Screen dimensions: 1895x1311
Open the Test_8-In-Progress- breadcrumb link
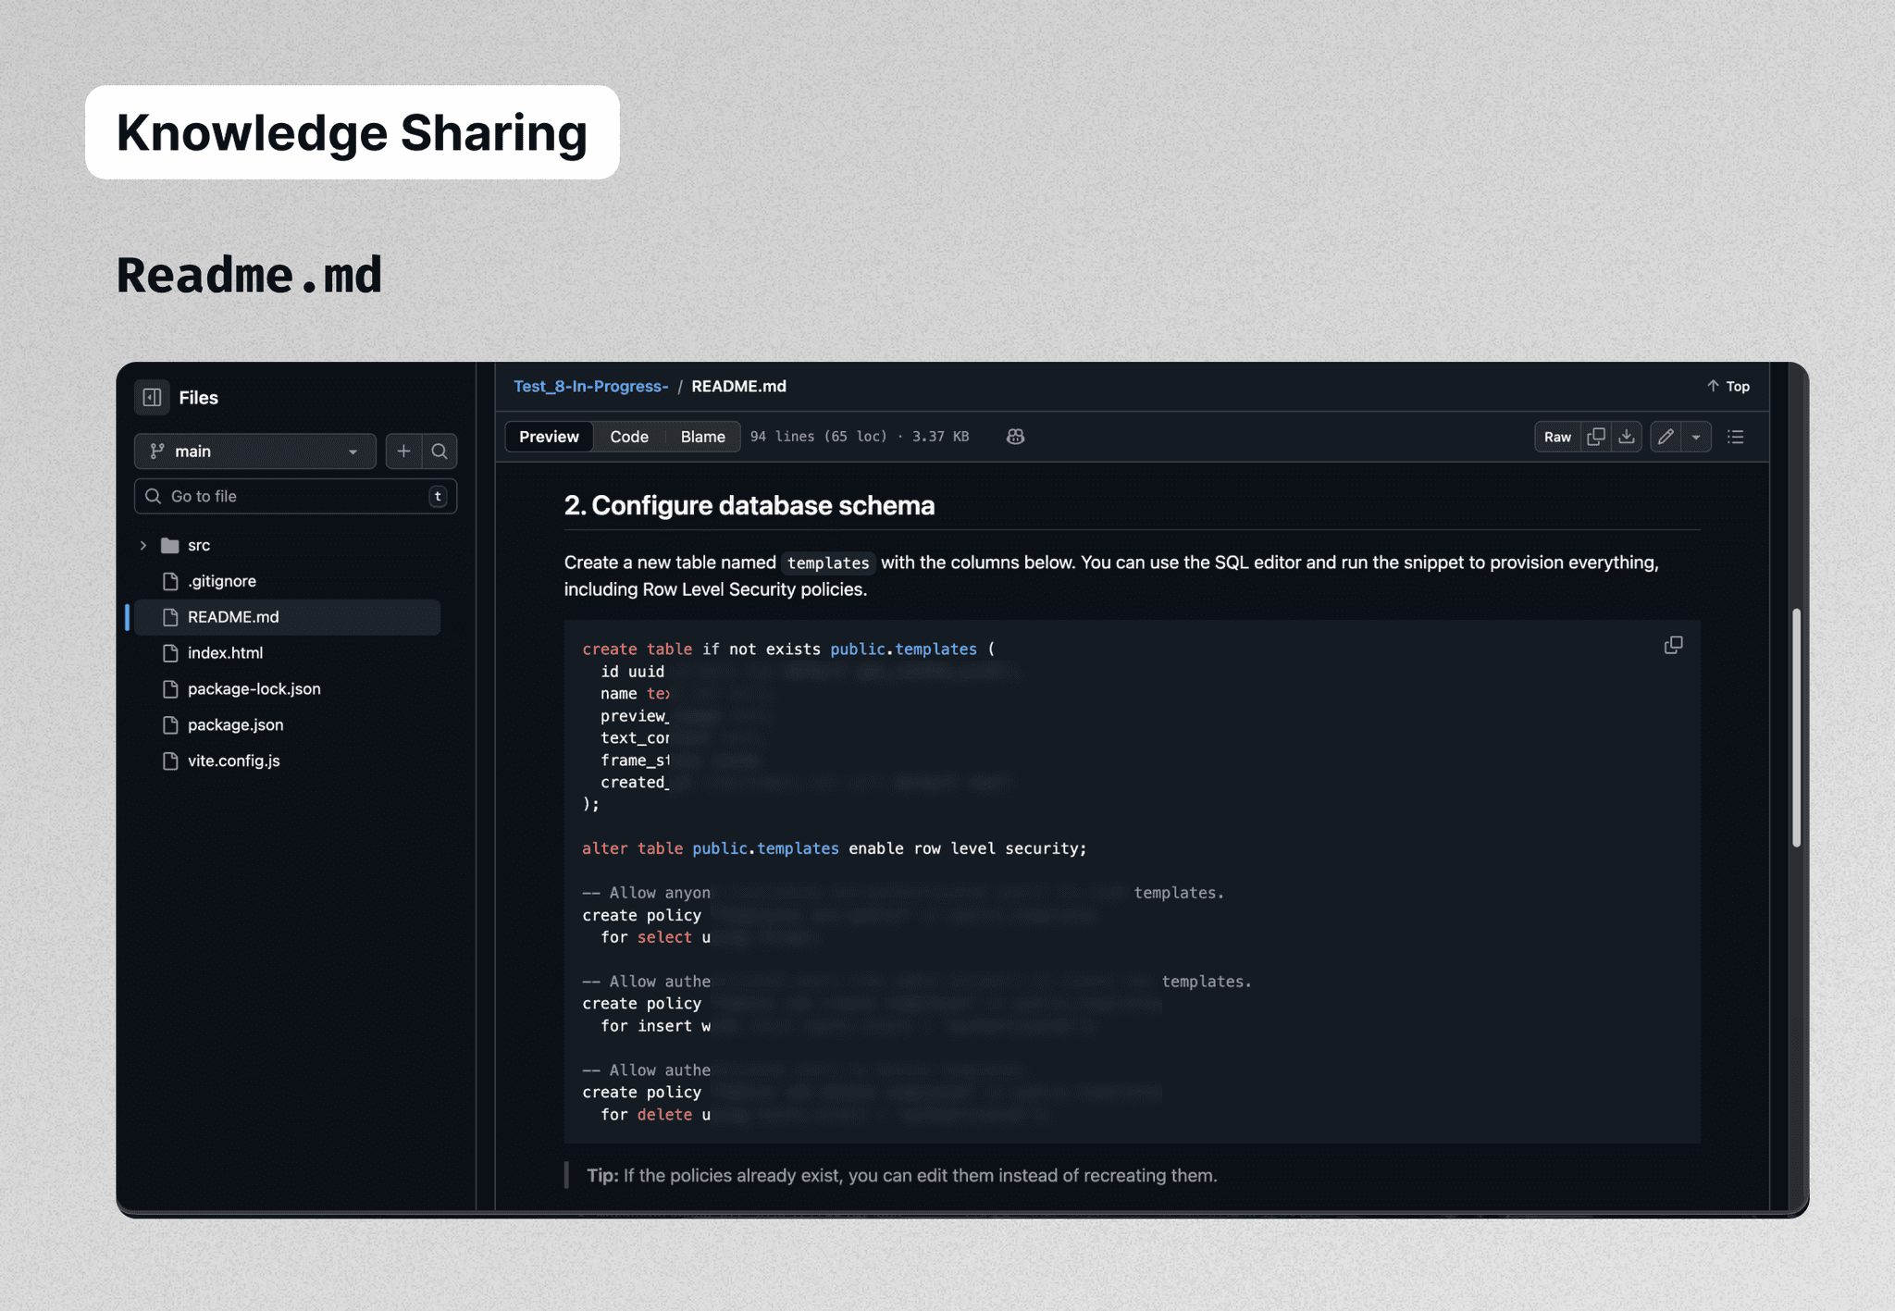(590, 387)
